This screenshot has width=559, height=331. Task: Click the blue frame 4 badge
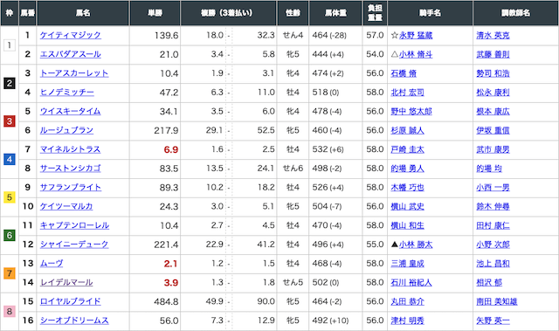[10, 159]
